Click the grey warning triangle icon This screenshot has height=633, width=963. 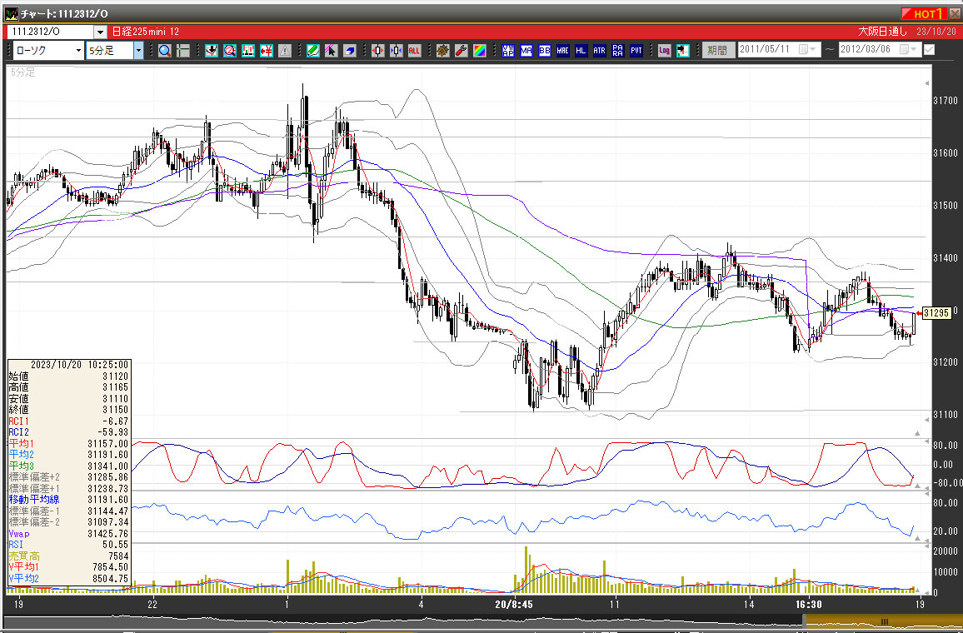284,50
